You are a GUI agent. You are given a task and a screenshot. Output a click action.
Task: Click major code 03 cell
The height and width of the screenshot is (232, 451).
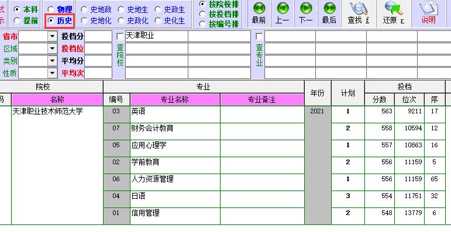116,115
